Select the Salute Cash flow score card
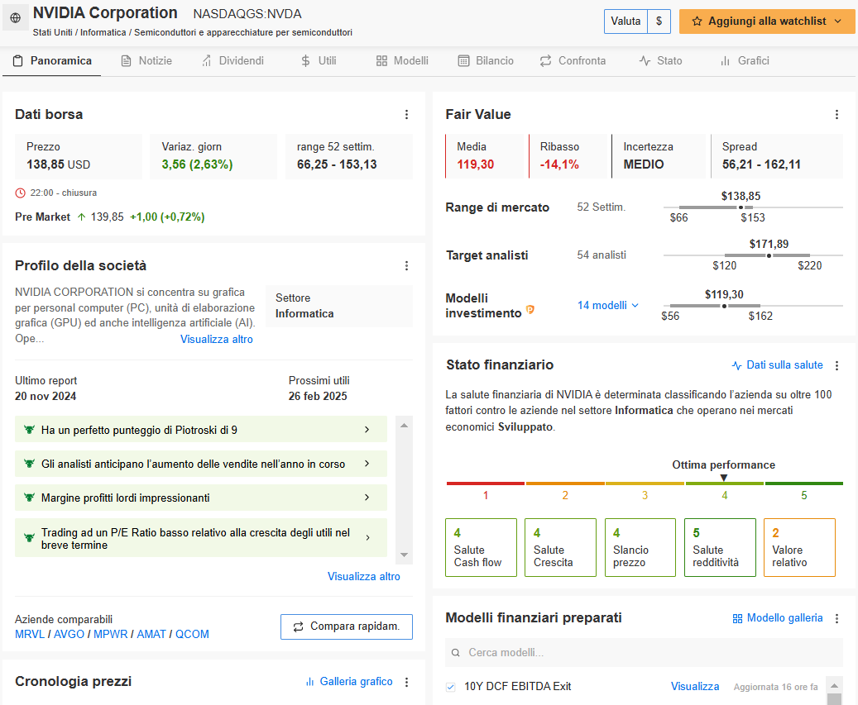 click(x=481, y=548)
